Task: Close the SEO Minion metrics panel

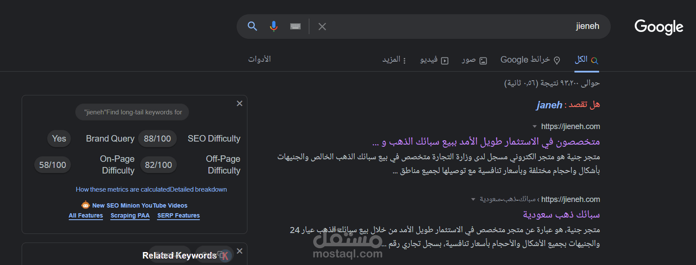Action: click(240, 104)
